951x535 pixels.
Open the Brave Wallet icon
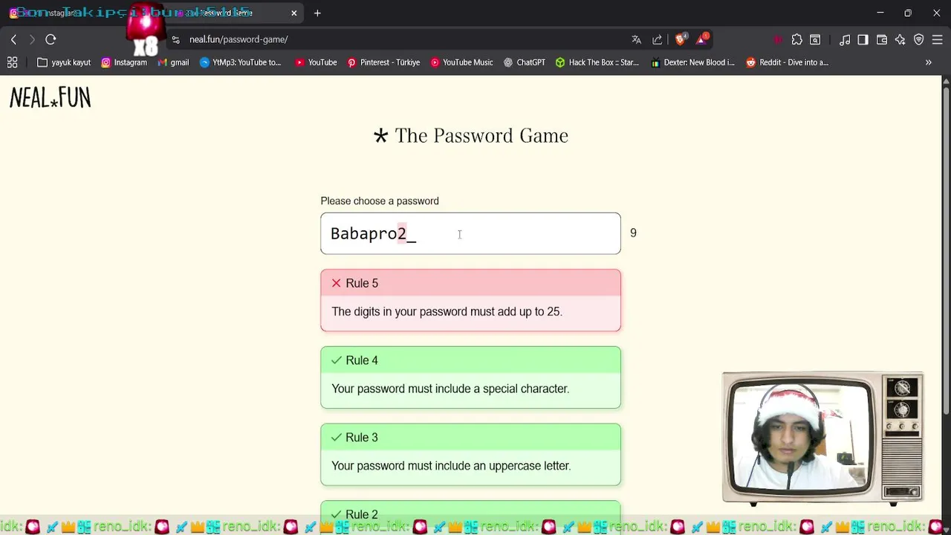click(x=882, y=39)
